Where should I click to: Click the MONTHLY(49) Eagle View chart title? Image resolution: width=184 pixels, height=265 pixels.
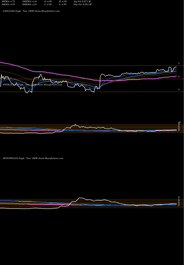coord(33,158)
